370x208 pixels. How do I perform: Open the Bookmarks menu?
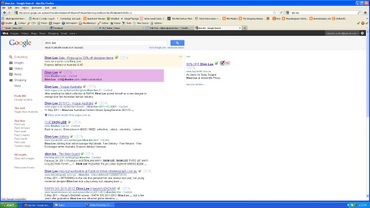[x=36, y=8]
